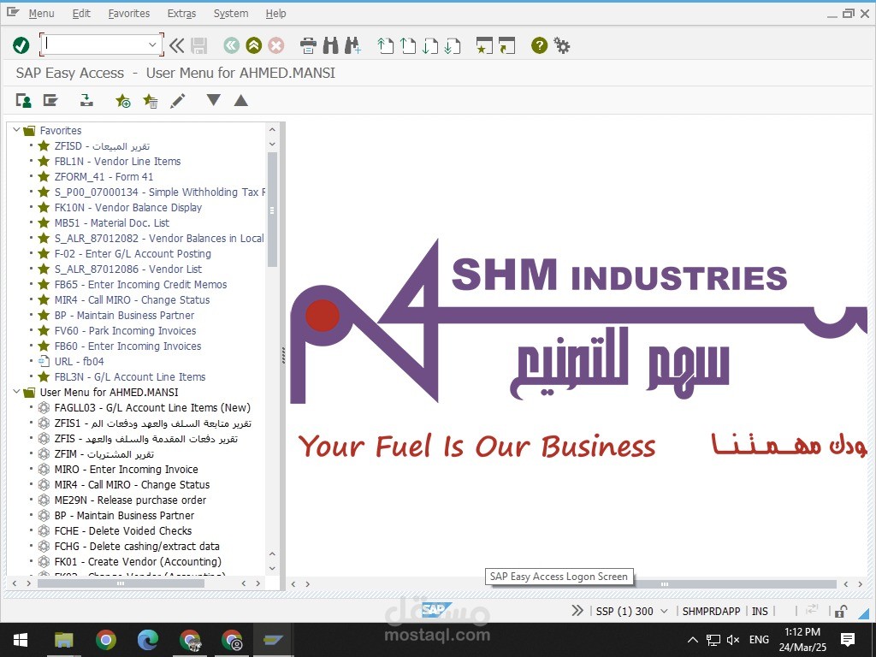Click the Create New Session icon
This screenshot has width=876, height=657.
(x=484, y=45)
